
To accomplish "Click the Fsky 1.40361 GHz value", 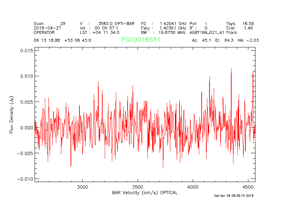I will (x=164, y=28).
